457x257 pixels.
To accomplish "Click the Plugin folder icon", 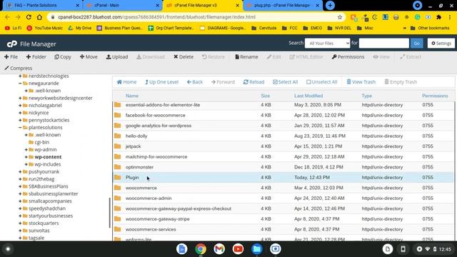I will [117, 177].
